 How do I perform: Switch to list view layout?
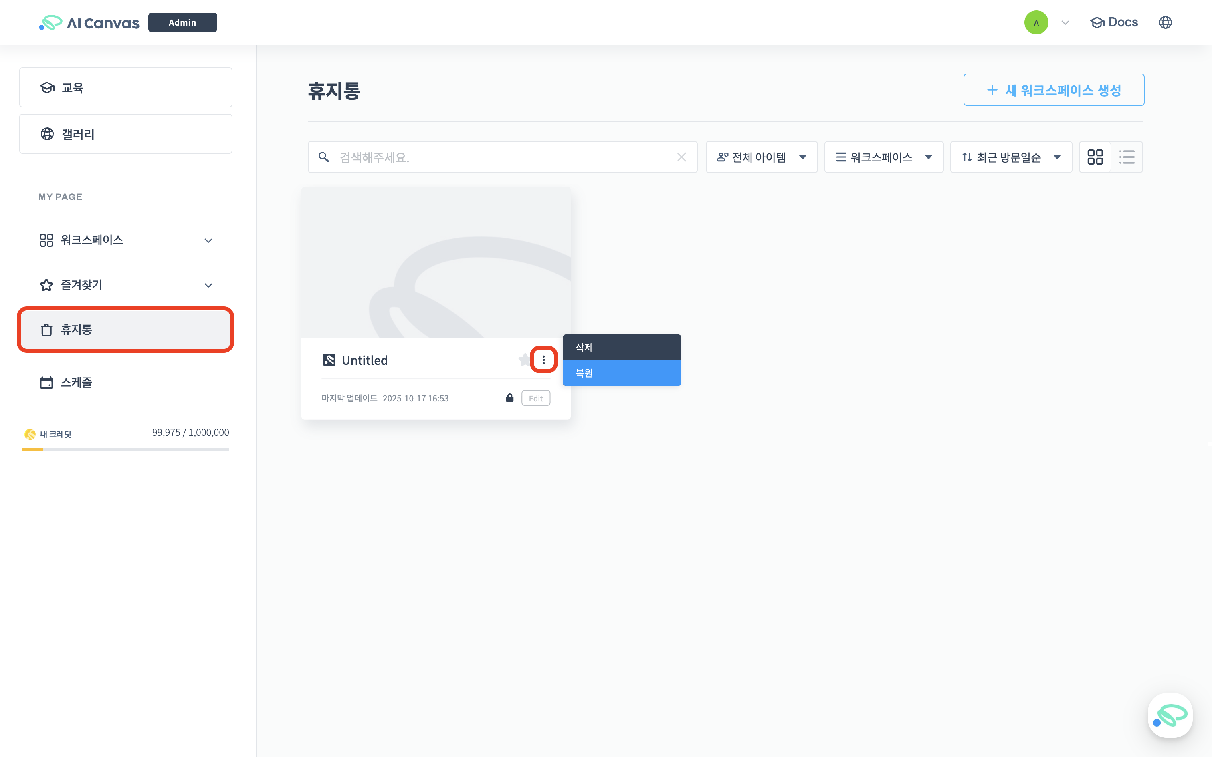pyautogui.click(x=1127, y=157)
